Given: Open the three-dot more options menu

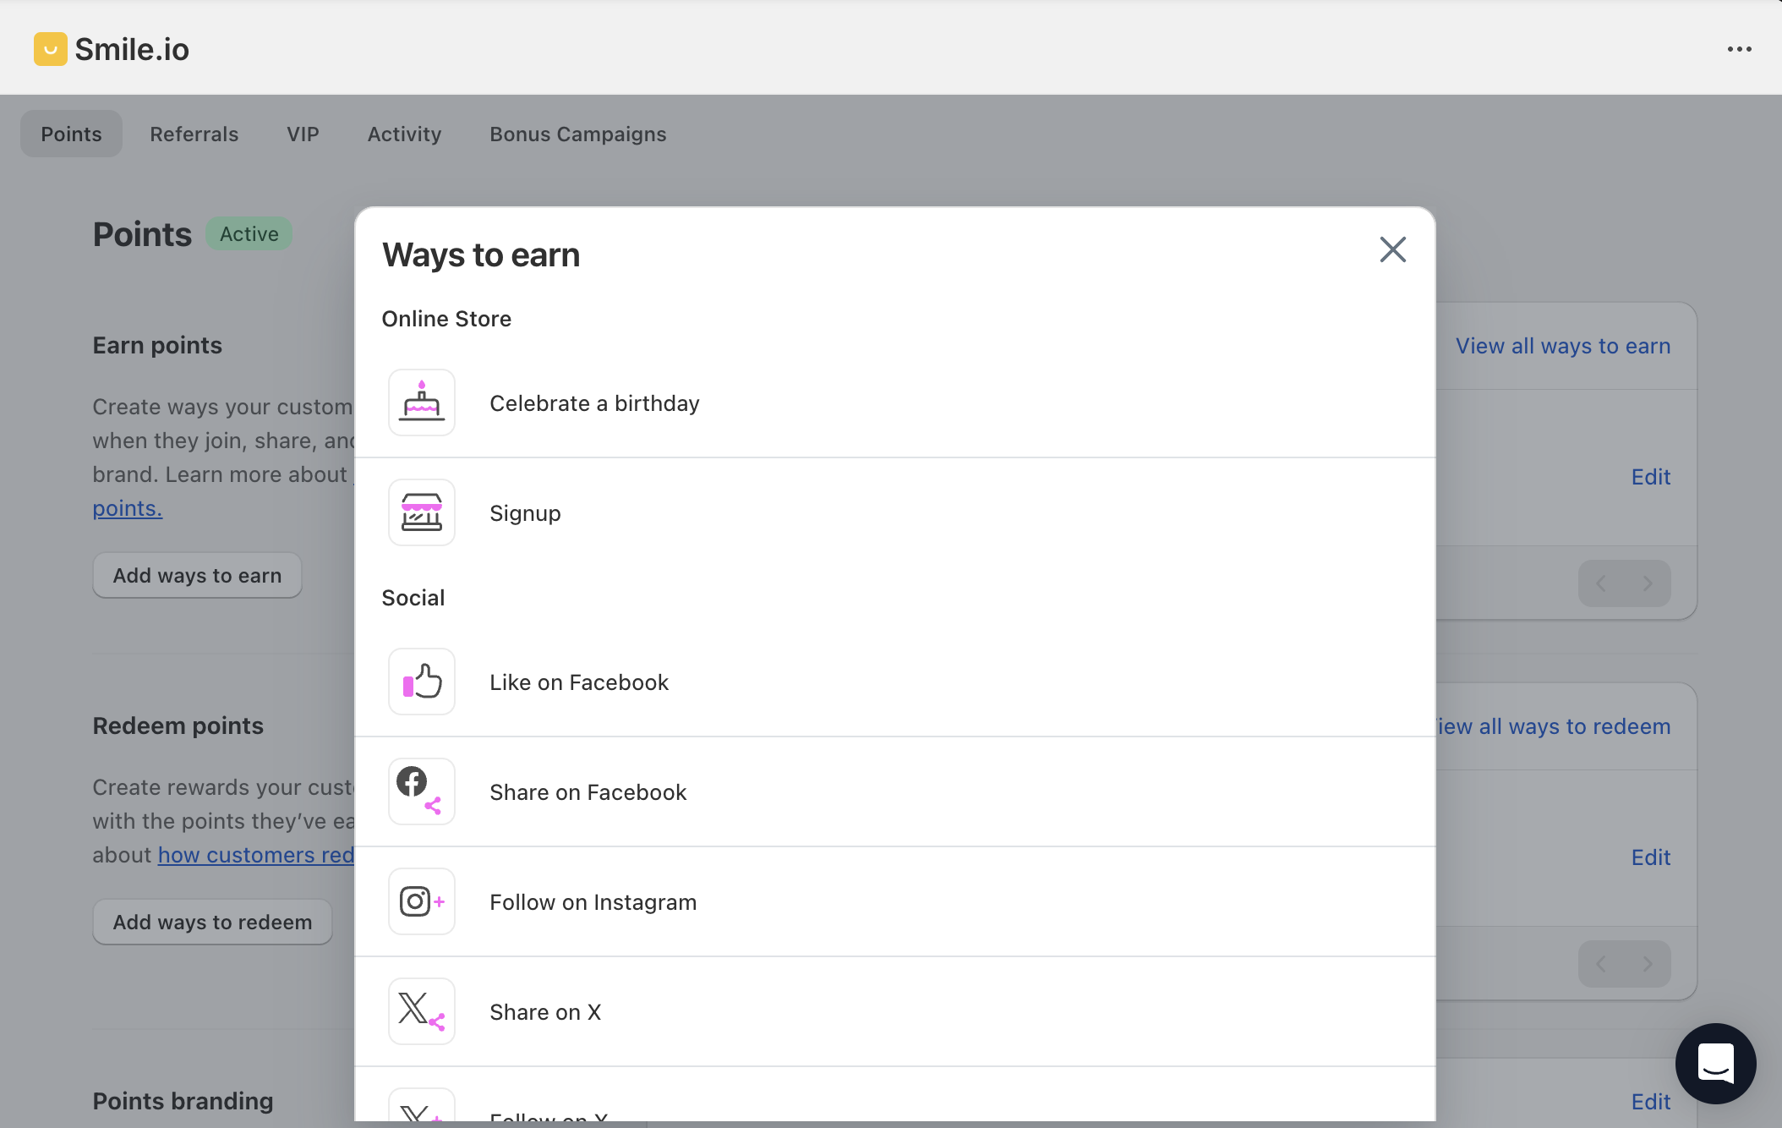Looking at the screenshot, I should point(1739,49).
